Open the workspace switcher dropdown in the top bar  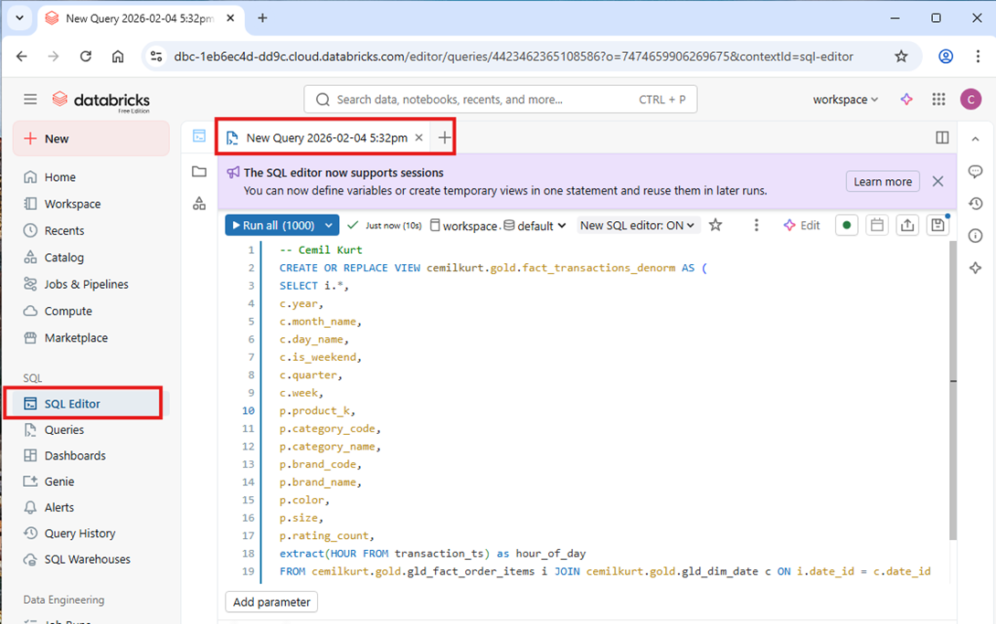click(845, 100)
